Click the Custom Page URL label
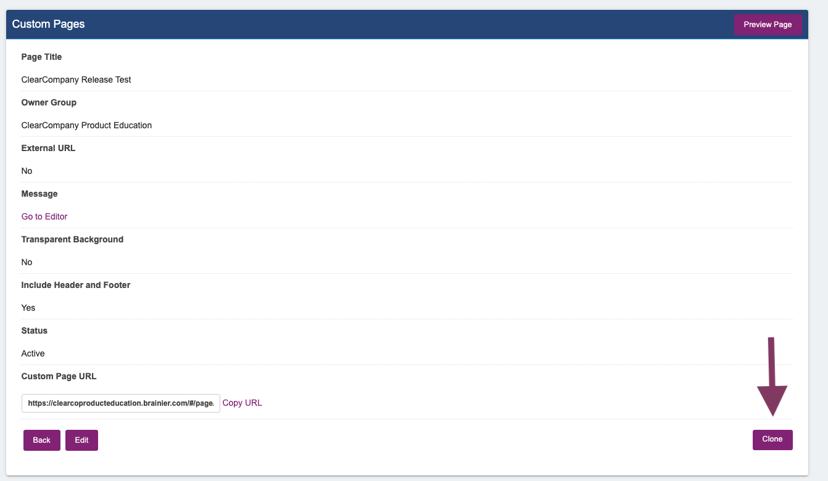Screen dimensions: 828x481 point(59,376)
